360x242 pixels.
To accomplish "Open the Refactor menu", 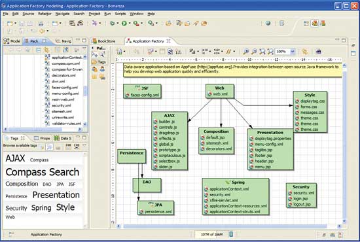I will (45, 14).
